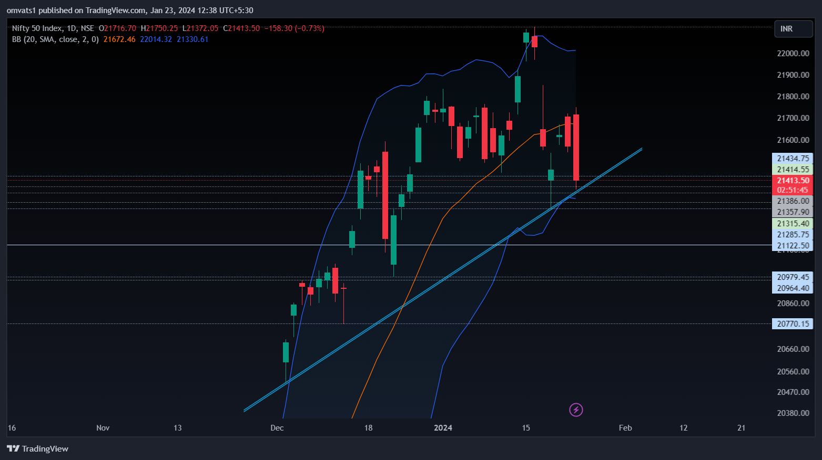Click the Nov label on time axis
This screenshot has height=460, width=822.
coord(103,428)
